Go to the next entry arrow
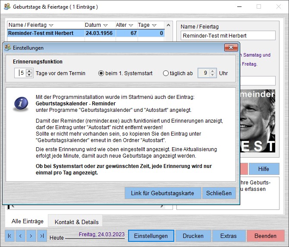289x247 pixels. coord(31,236)
